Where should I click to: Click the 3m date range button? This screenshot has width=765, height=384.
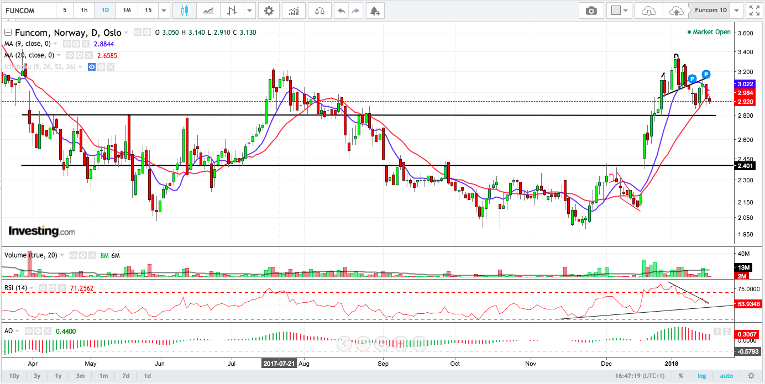click(x=80, y=376)
